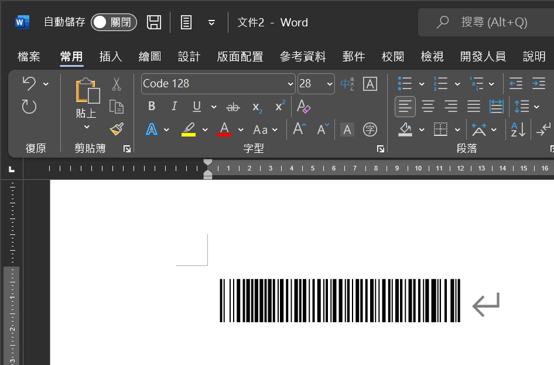Click the Save icon in title bar
Viewport: 554px width, 365px height.
pyautogui.click(x=154, y=22)
